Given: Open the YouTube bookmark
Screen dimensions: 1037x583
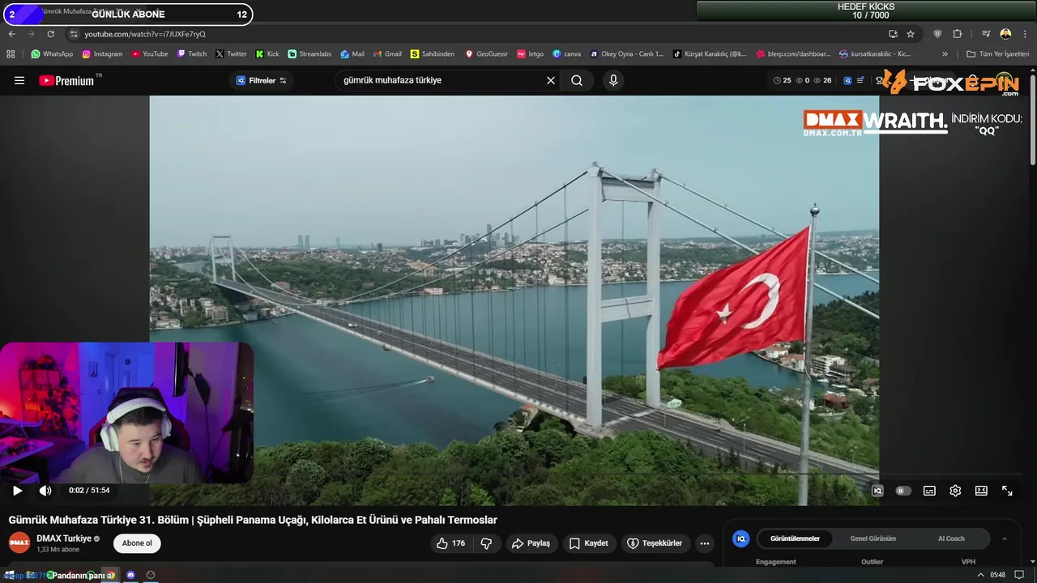Looking at the screenshot, I should click(x=150, y=54).
